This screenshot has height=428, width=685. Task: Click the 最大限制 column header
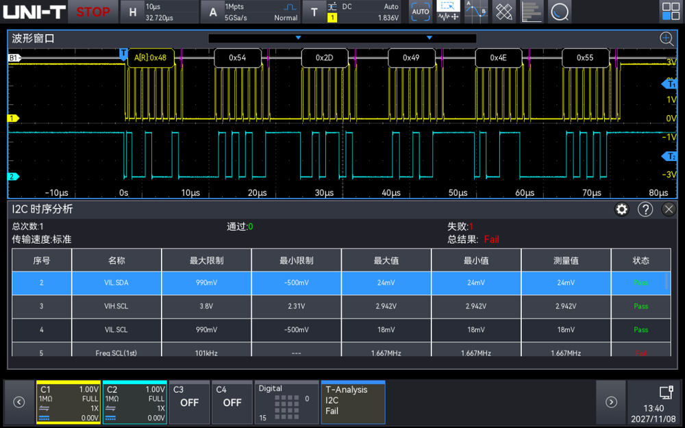click(x=207, y=260)
